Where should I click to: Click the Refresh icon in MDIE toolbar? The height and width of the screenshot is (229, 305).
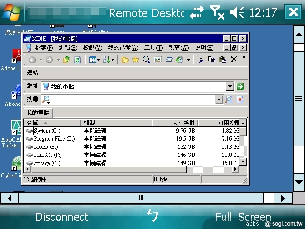click(x=77, y=60)
